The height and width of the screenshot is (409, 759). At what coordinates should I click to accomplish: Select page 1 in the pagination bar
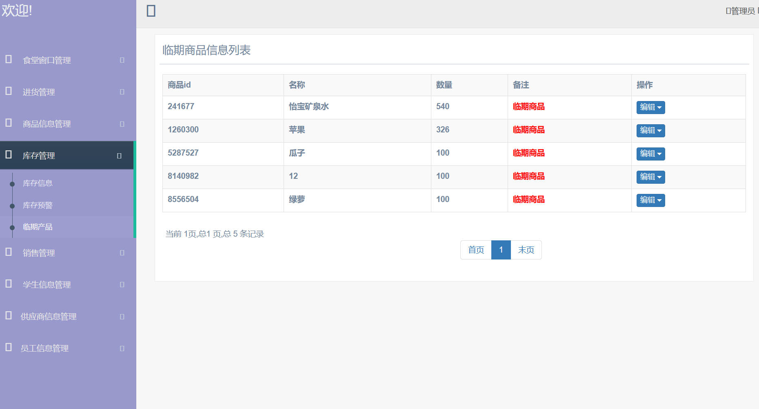(x=501, y=250)
